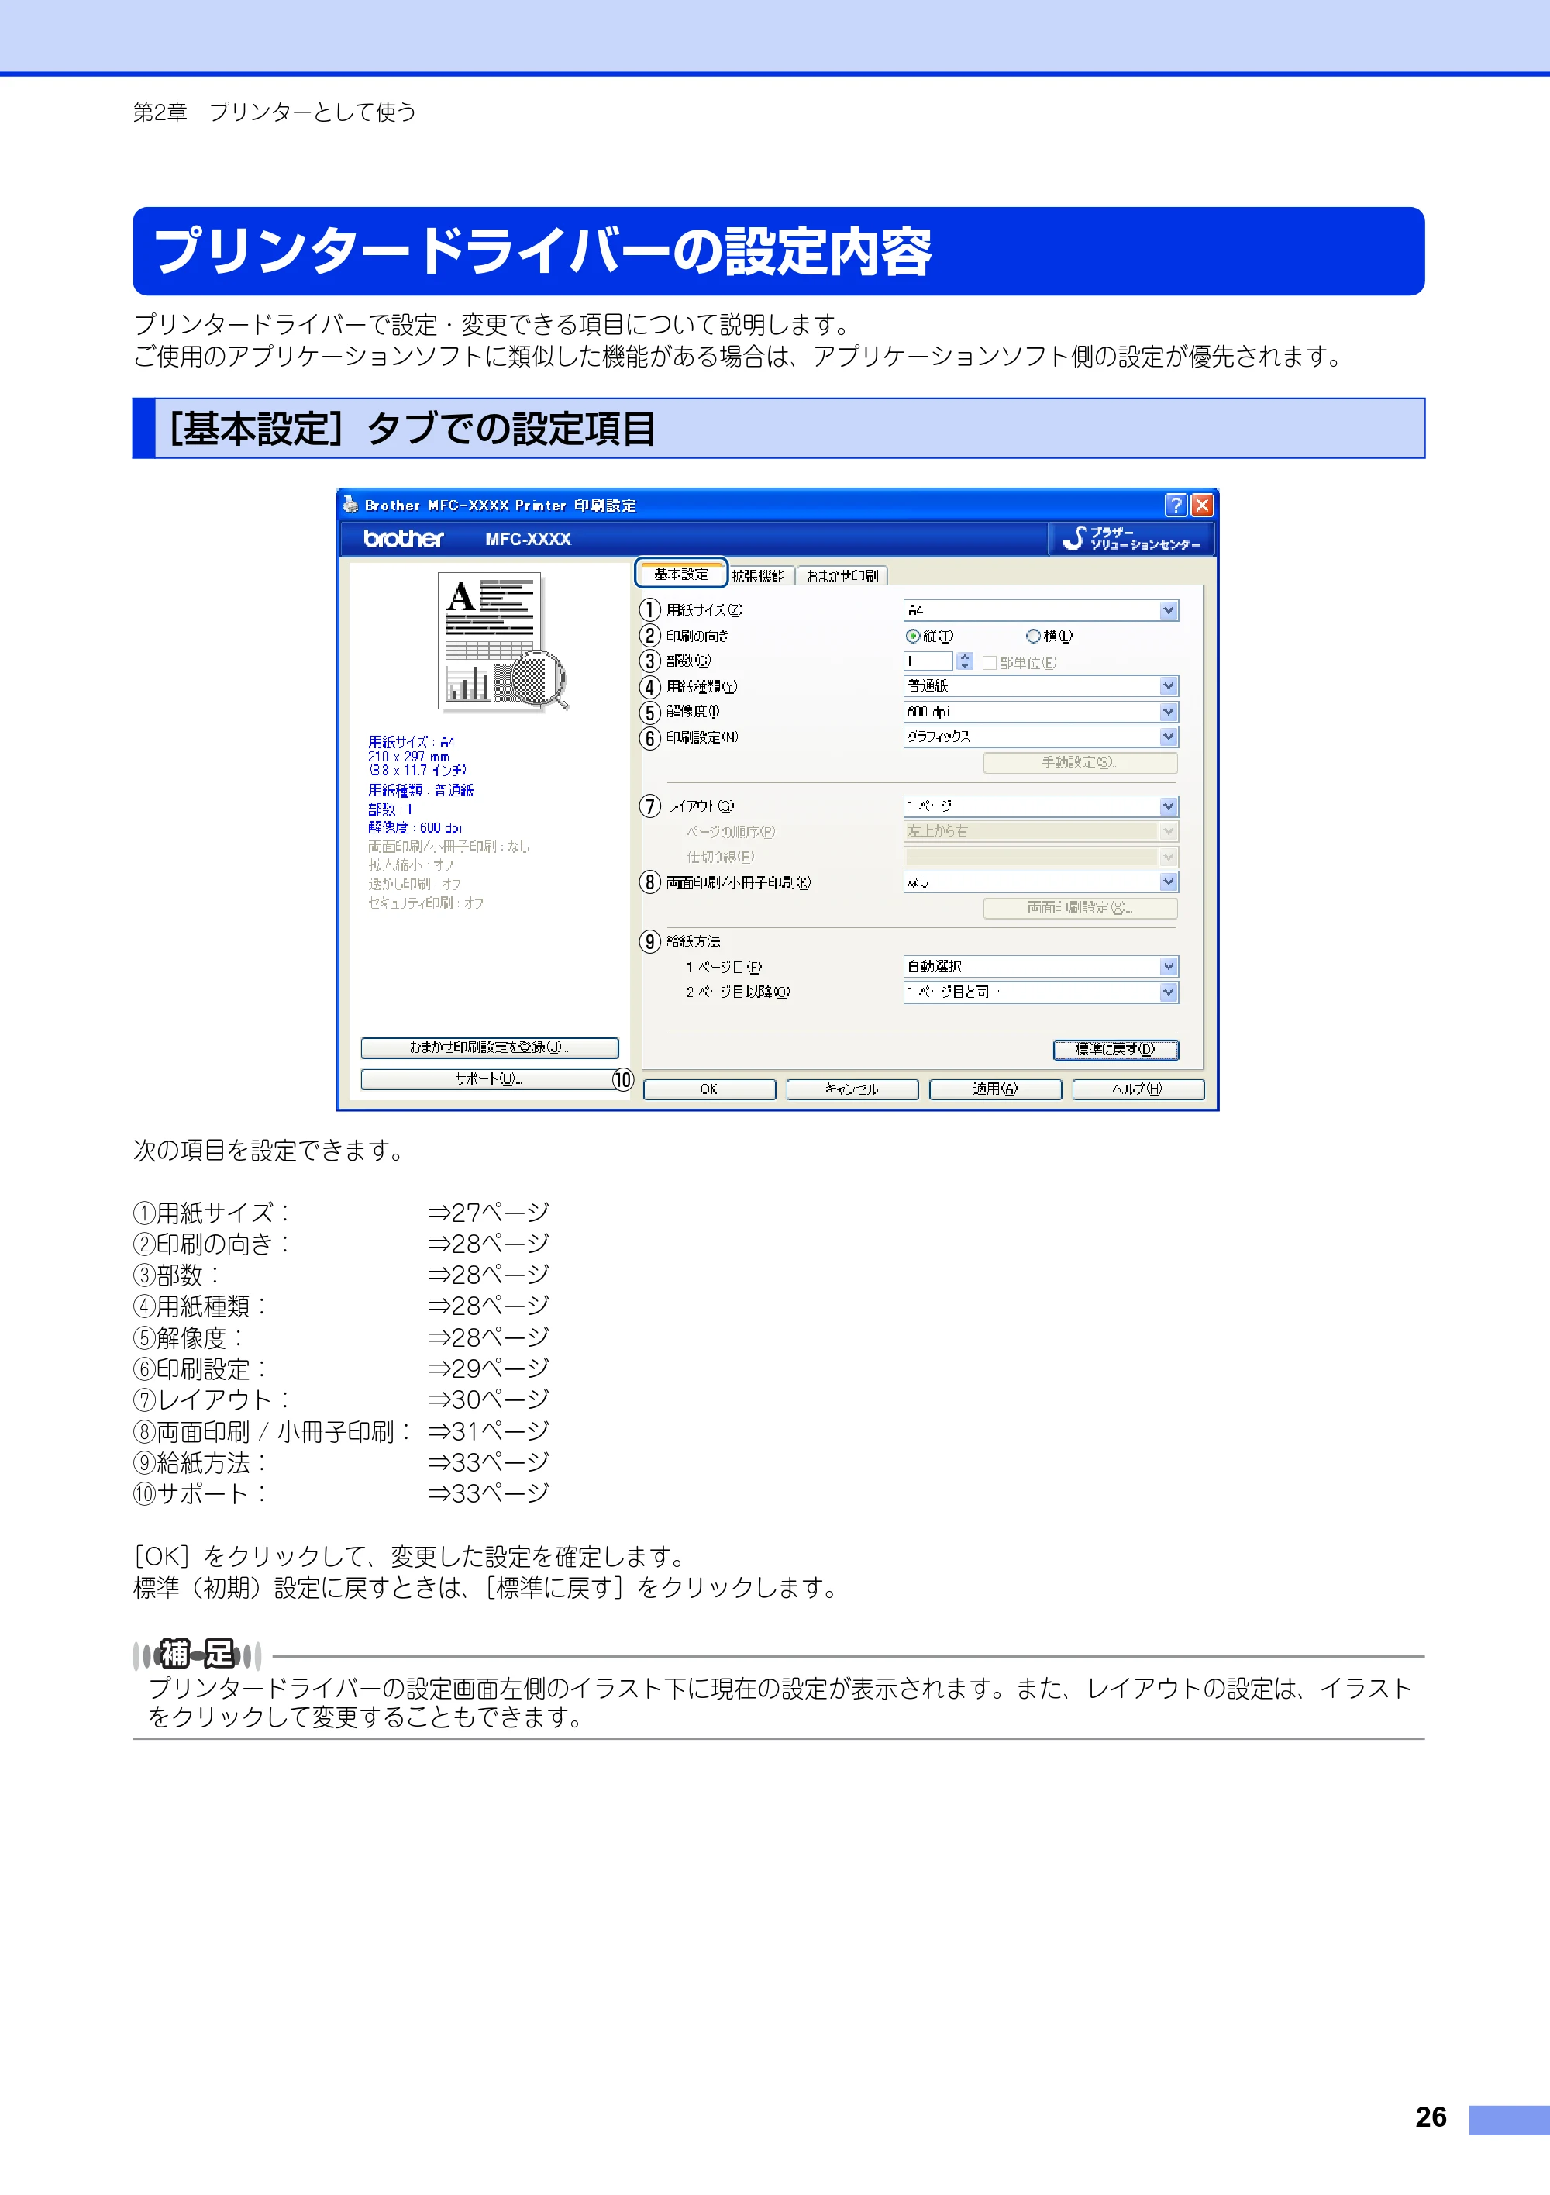1550x2195 pixels.
Task: Click the 標準に戻す button
Action: click(x=1116, y=1050)
